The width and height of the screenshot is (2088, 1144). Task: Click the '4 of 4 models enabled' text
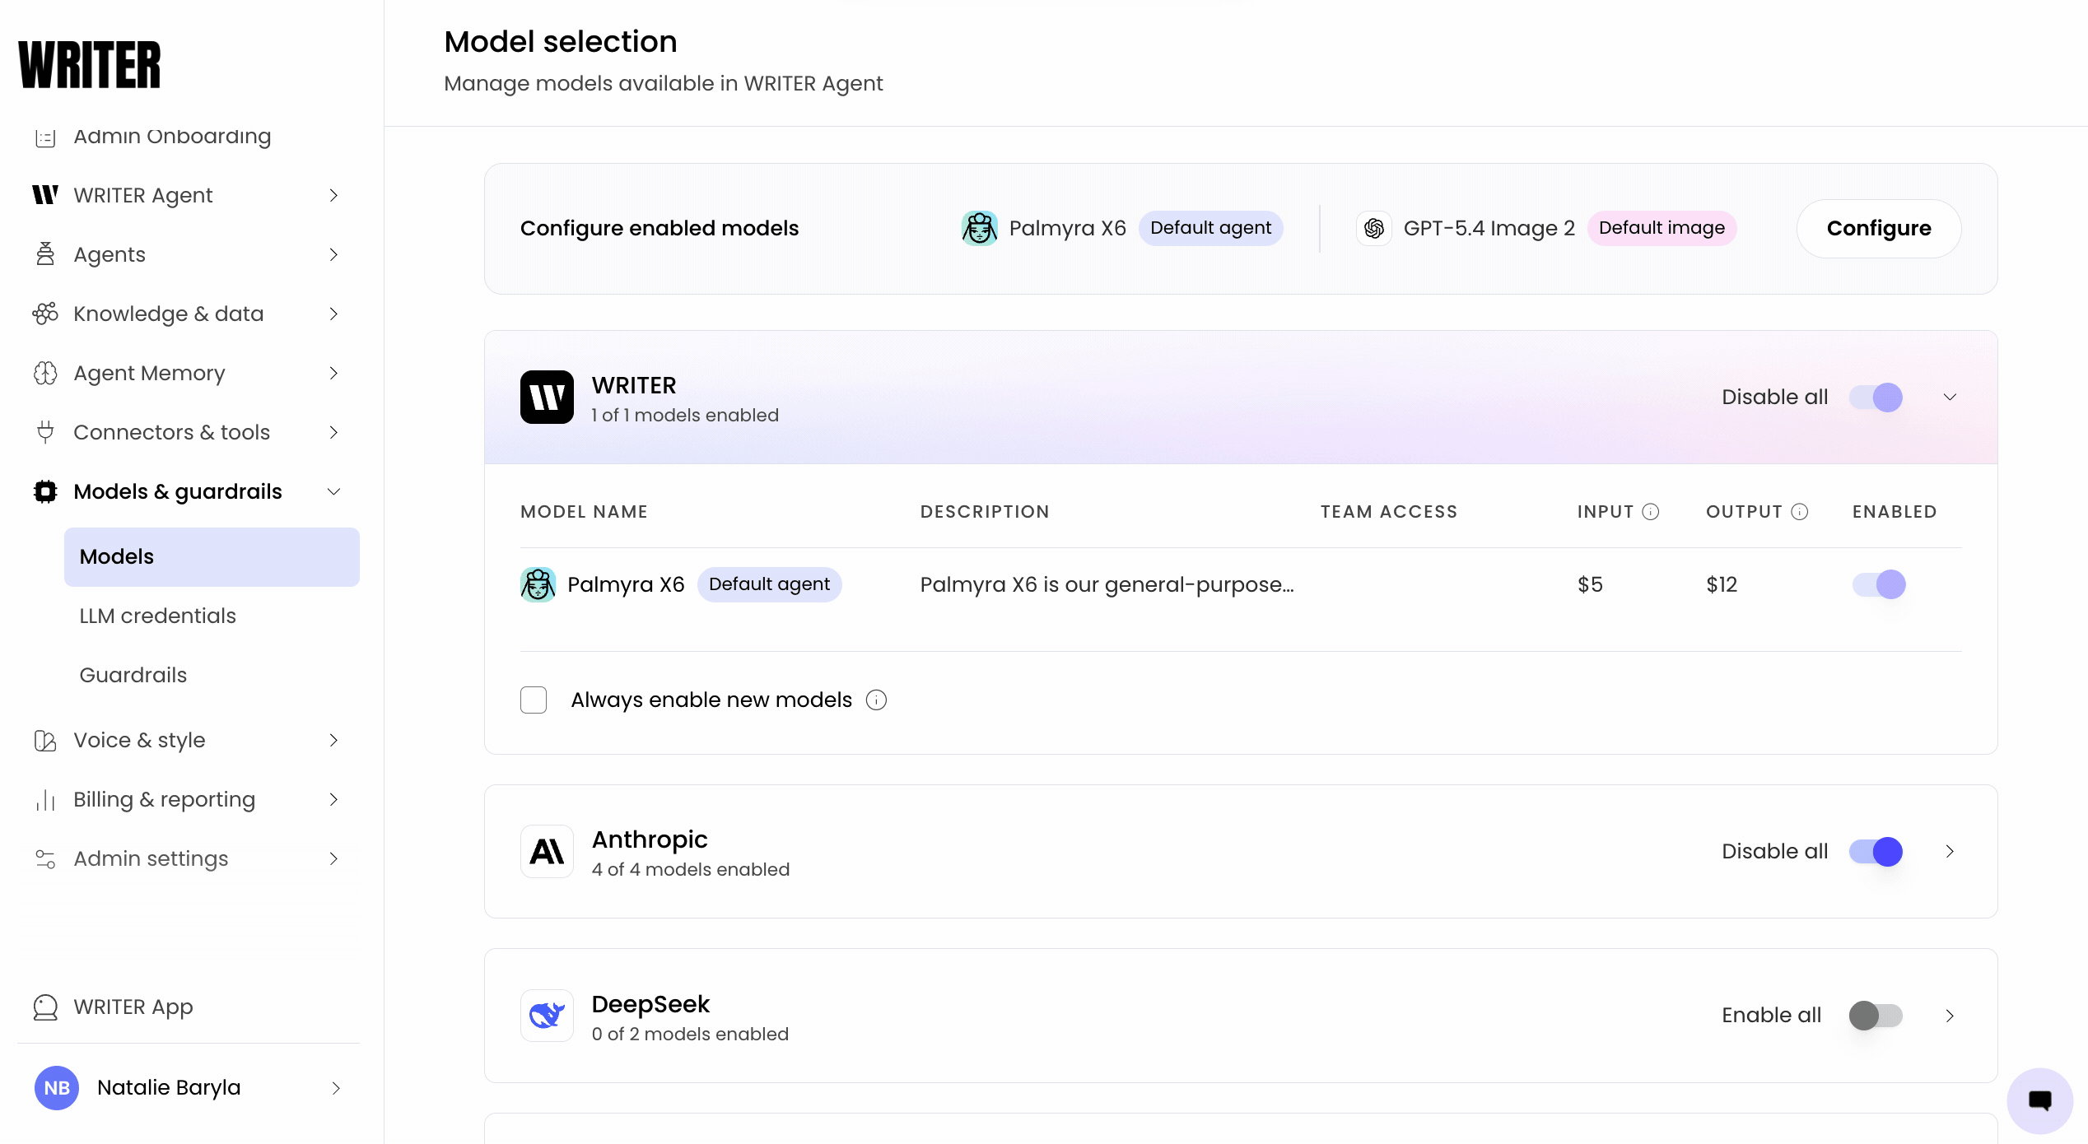click(690, 869)
